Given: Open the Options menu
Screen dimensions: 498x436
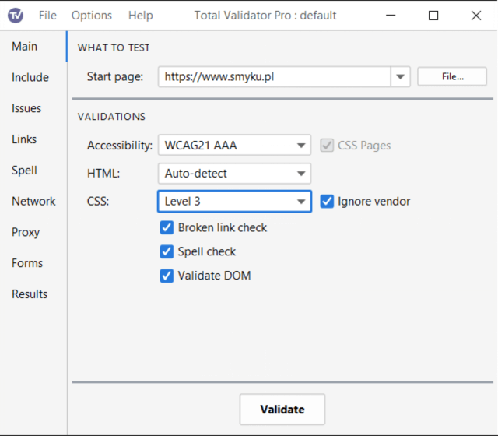Looking at the screenshot, I should pos(92,16).
